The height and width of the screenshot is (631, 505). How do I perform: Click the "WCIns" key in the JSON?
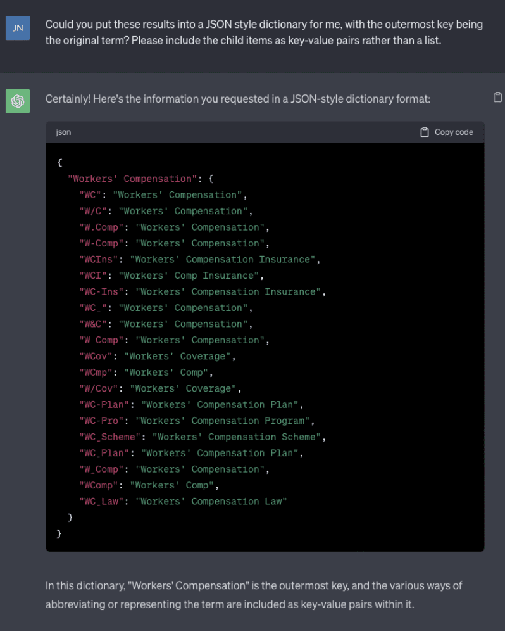98,260
